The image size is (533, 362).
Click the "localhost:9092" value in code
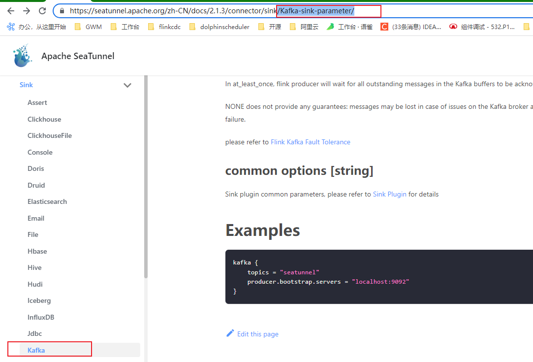coord(380,282)
